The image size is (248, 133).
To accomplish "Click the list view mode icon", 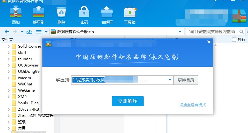I will pyautogui.click(x=39, y=32).
